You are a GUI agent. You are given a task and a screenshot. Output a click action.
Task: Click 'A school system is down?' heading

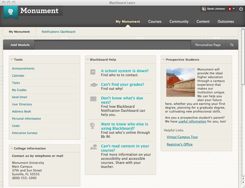125,71
